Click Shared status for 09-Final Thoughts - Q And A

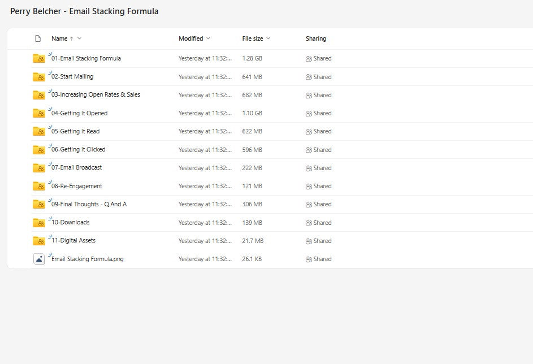point(319,204)
